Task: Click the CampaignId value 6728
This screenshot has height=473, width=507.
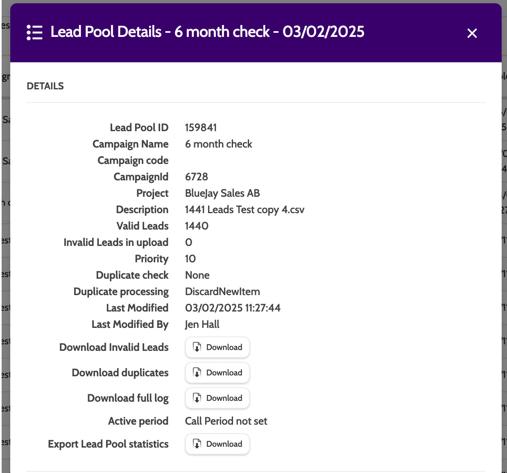Action: point(197,177)
